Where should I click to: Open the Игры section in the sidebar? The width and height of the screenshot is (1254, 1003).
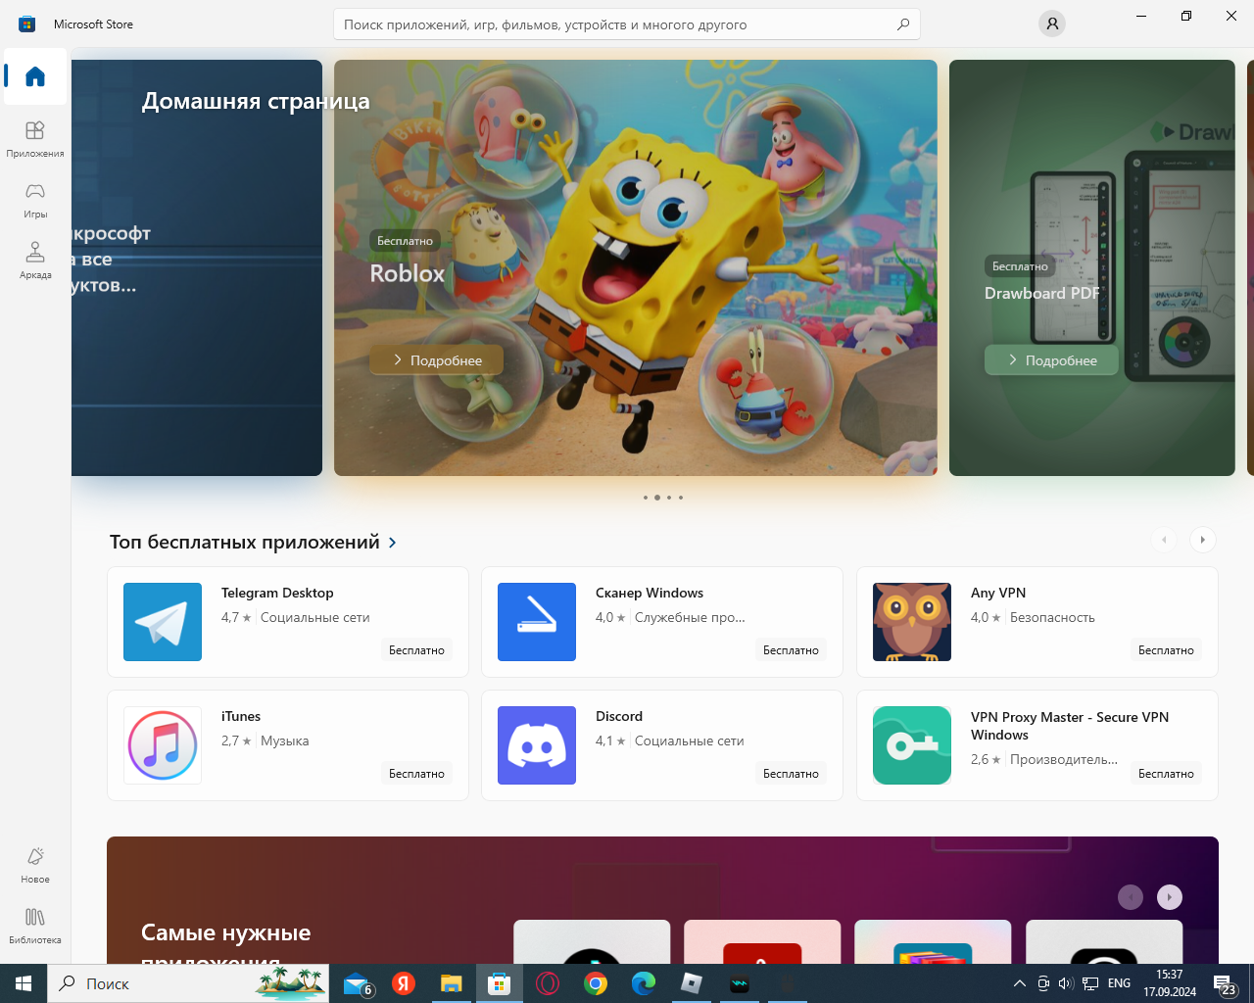click(35, 199)
